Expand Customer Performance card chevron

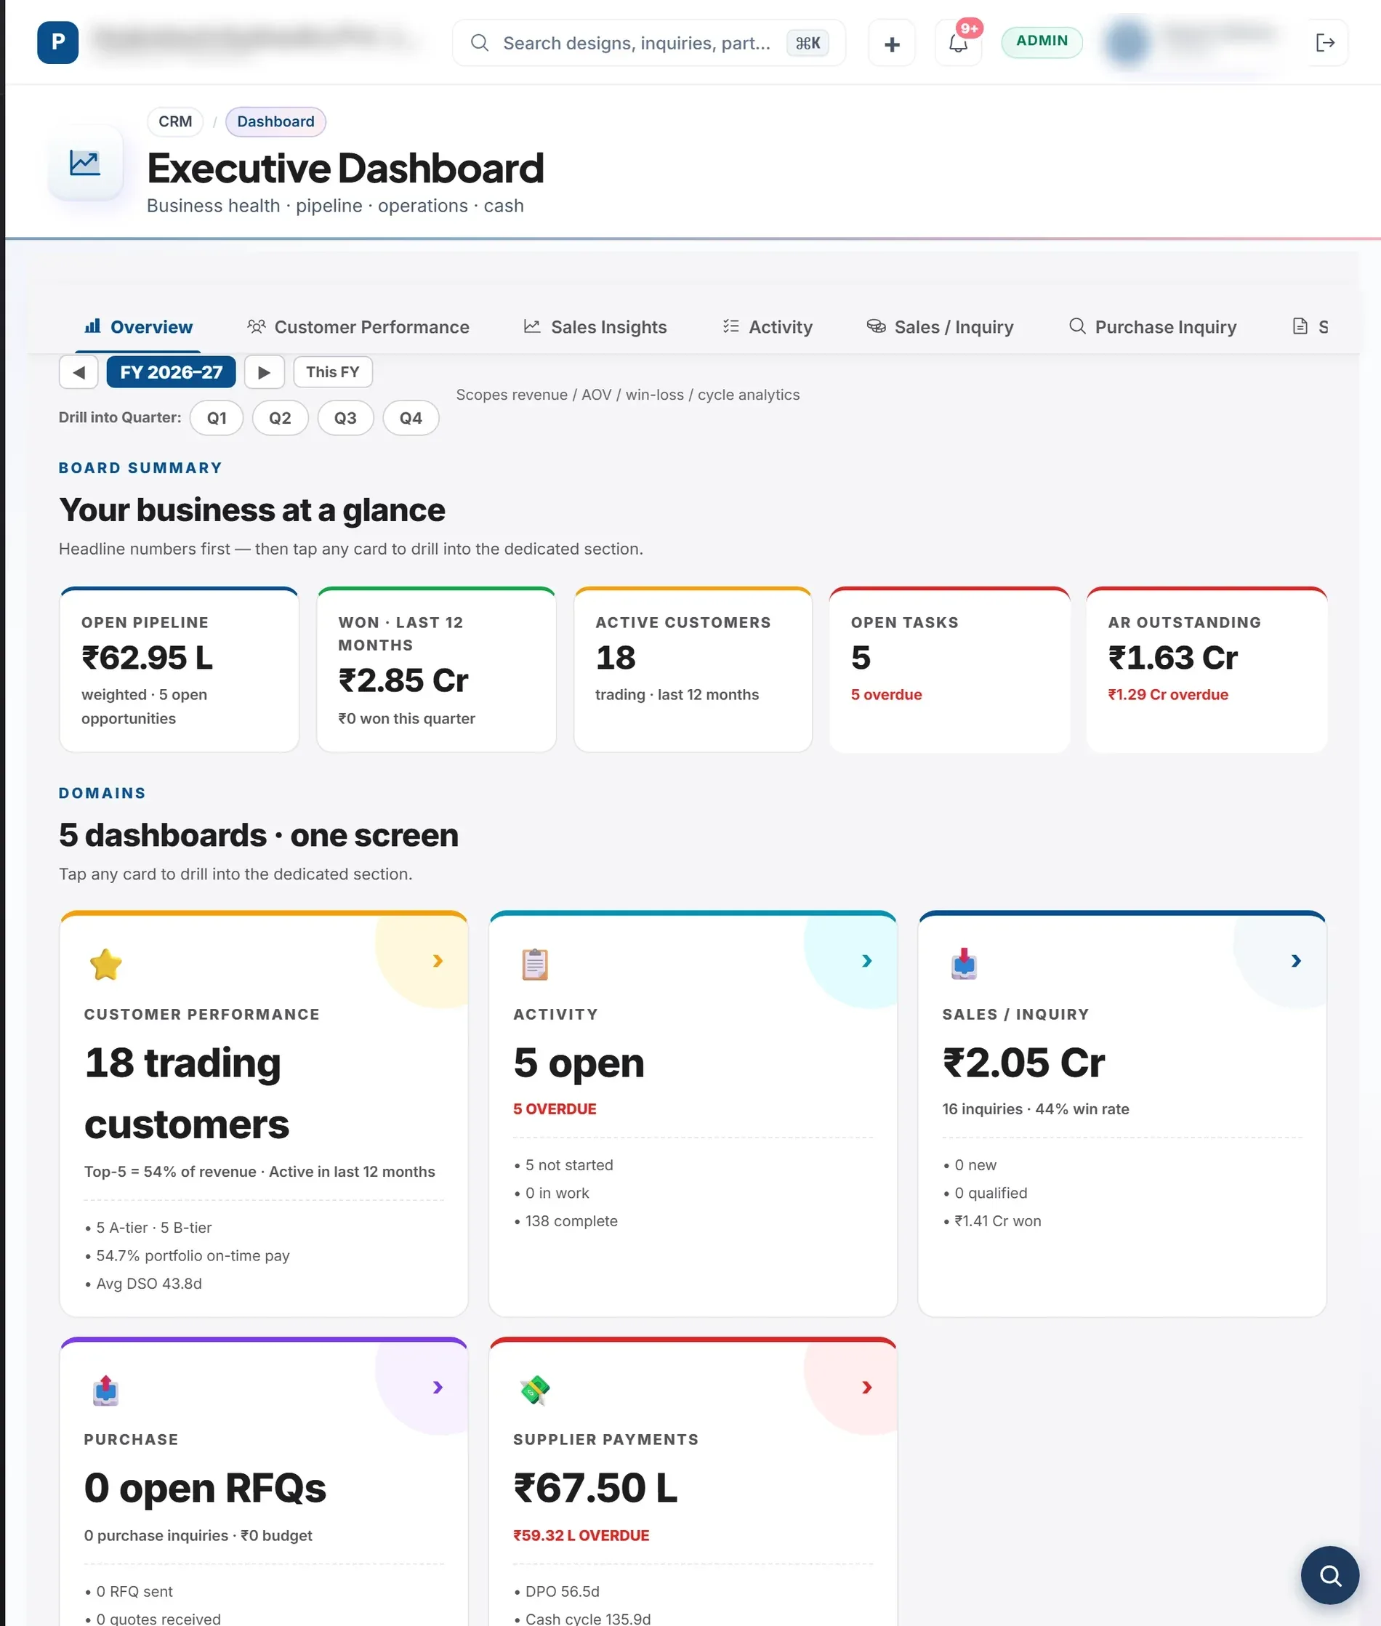point(438,961)
